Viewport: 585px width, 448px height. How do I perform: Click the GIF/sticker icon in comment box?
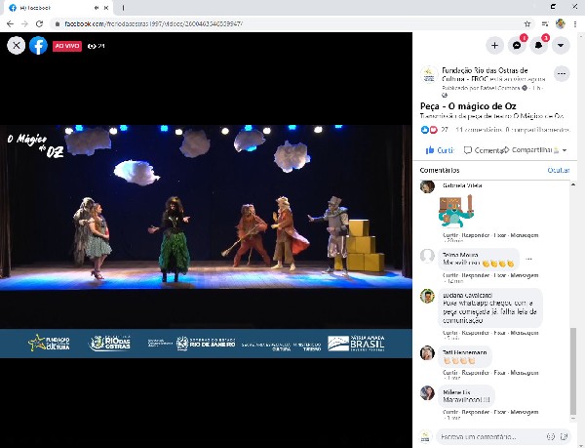tap(565, 436)
